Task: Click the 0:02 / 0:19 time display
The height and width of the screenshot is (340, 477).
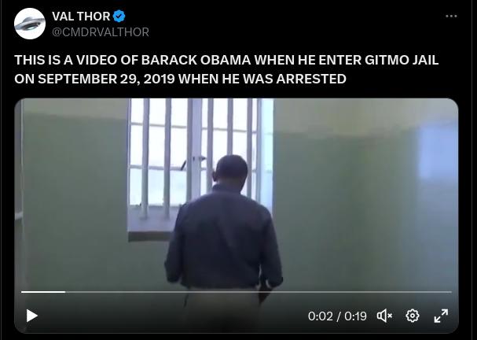Action: 337,316
